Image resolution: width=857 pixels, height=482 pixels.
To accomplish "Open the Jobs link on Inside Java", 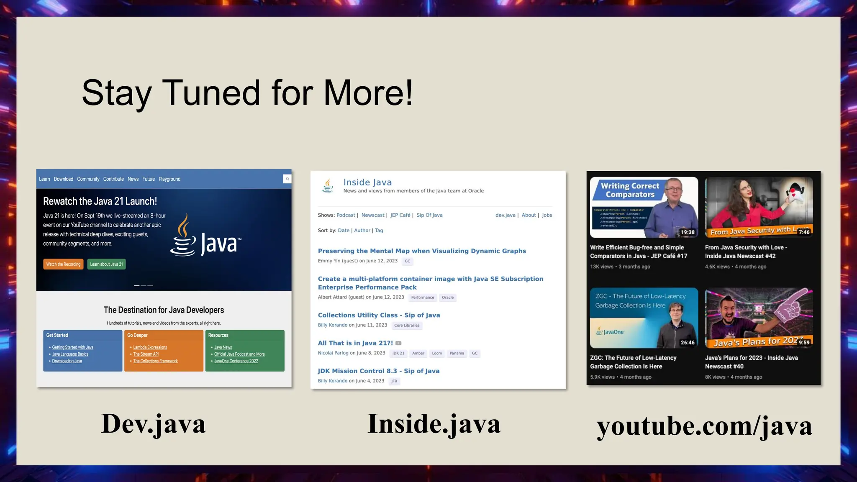I will [x=547, y=215].
